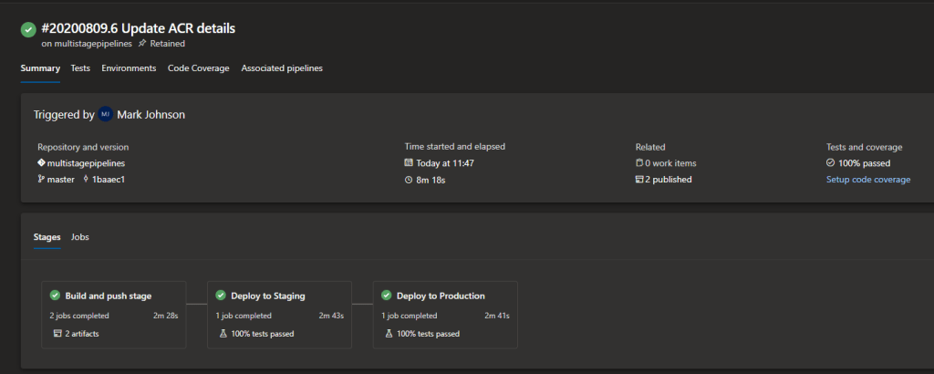
Task: Click the MJ avatar for Mark Johnson
Action: point(106,115)
